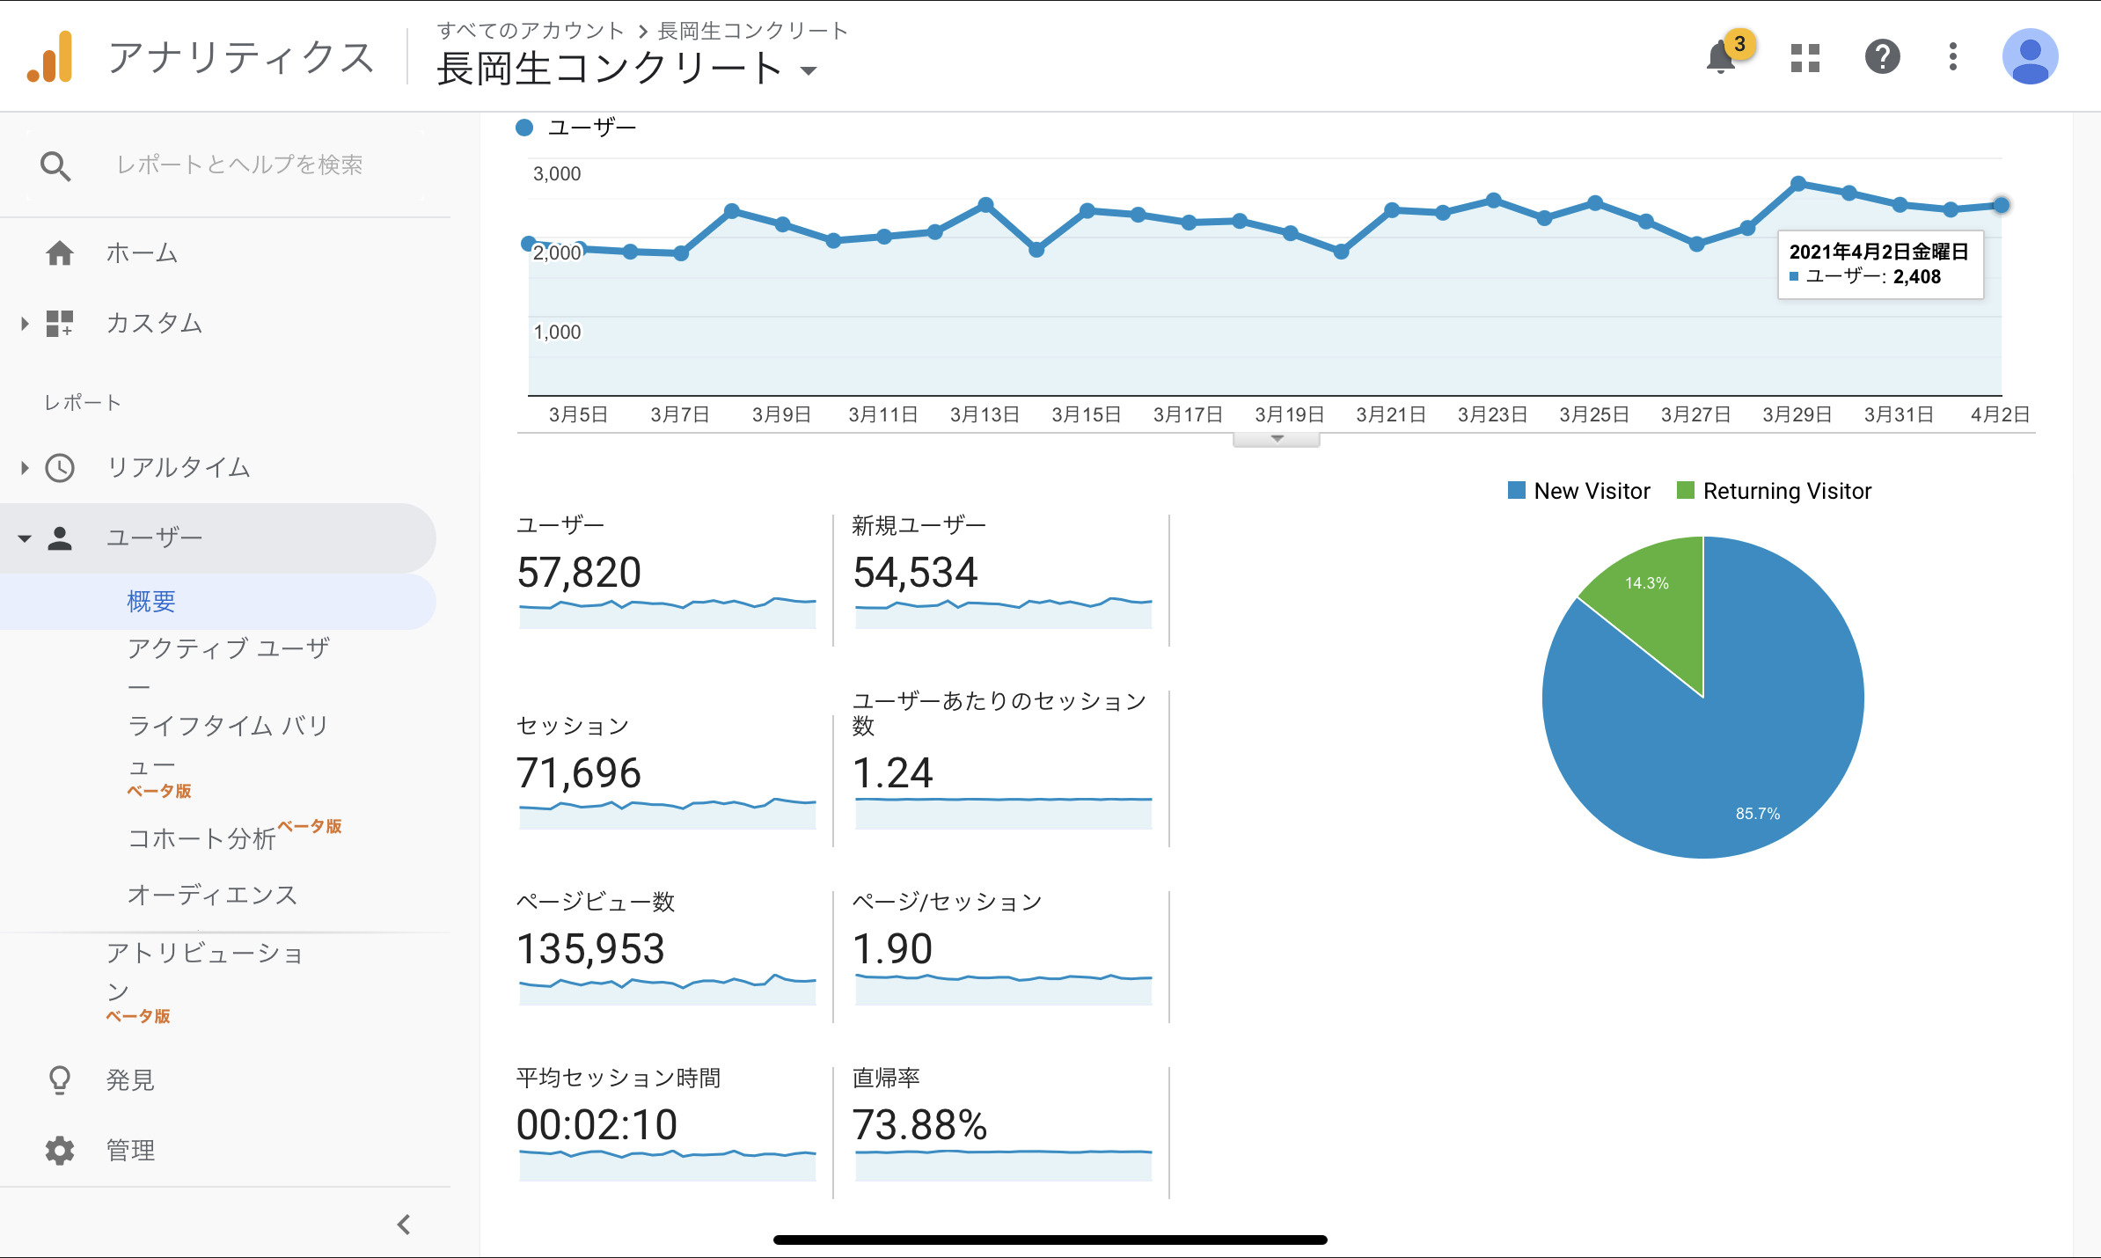Click the Custom dashboard icon

(60, 324)
